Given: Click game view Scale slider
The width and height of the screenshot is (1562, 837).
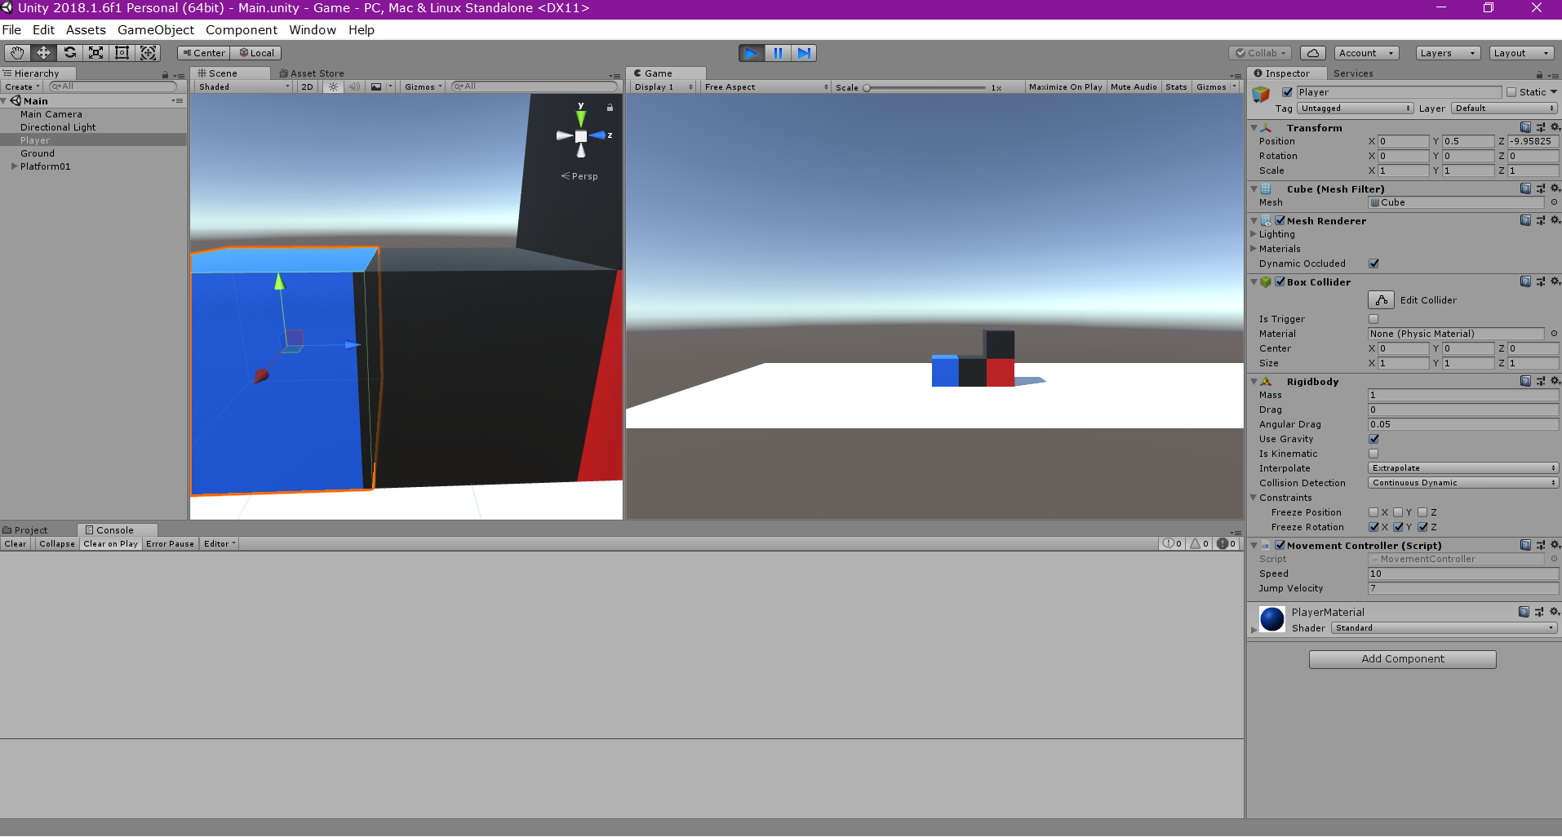Looking at the screenshot, I should click(x=925, y=87).
